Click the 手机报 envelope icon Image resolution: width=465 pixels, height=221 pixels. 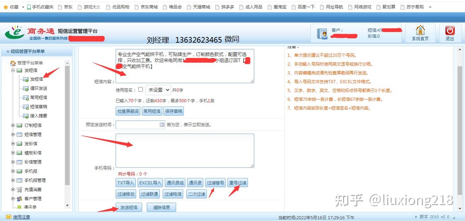(x=19, y=171)
